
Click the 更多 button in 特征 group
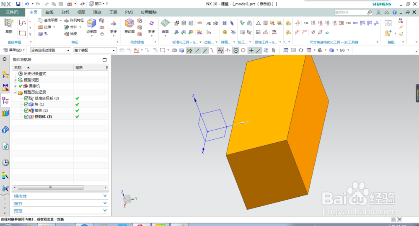click(113, 27)
